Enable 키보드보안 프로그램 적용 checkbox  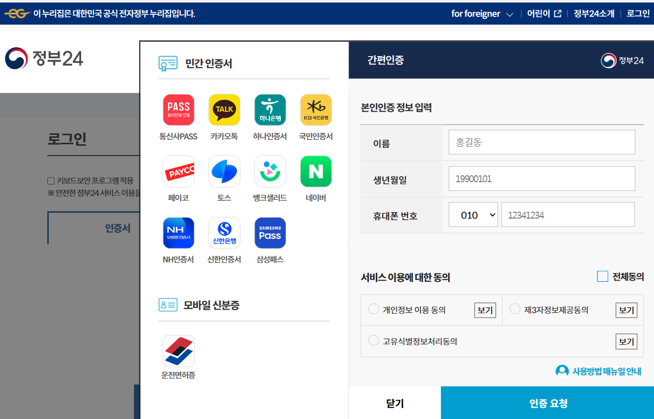pyautogui.click(x=51, y=181)
